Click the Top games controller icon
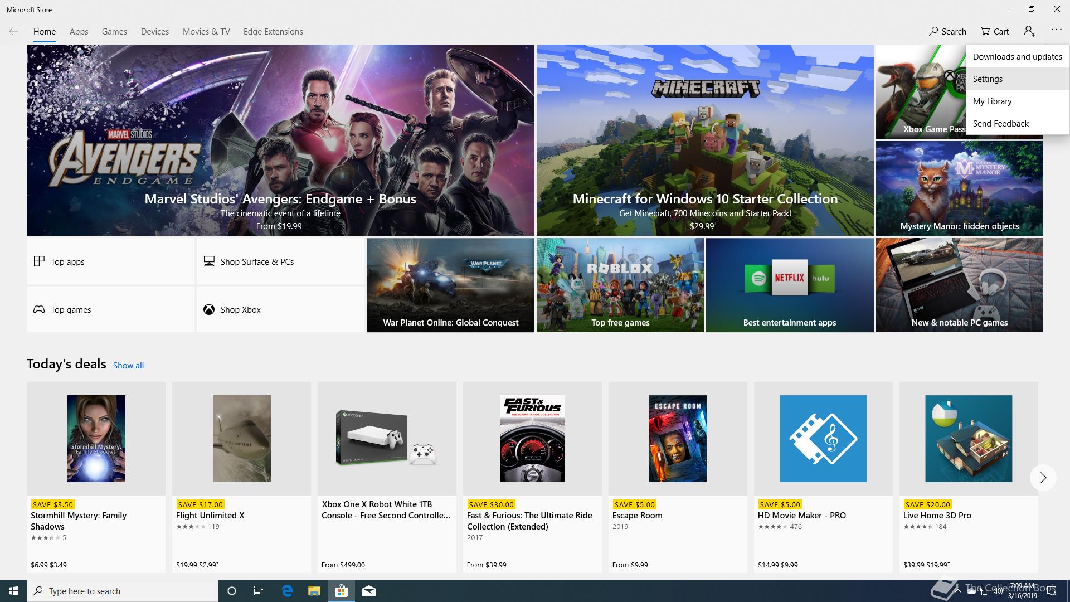Image resolution: width=1070 pixels, height=602 pixels. (x=39, y=309)
